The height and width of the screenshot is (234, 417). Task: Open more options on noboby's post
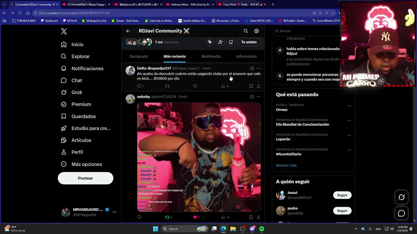258,97
